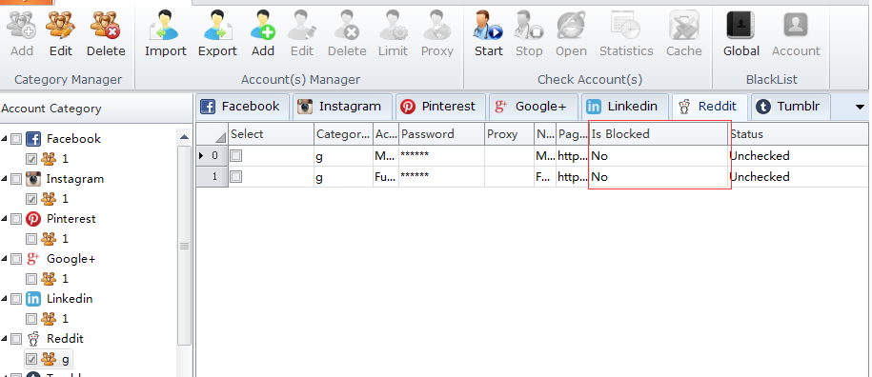Screen dimensions: 872x377
Task: Click Edit in Account(s) Manager
Action: pyautogui.click(x=302, y=33)
